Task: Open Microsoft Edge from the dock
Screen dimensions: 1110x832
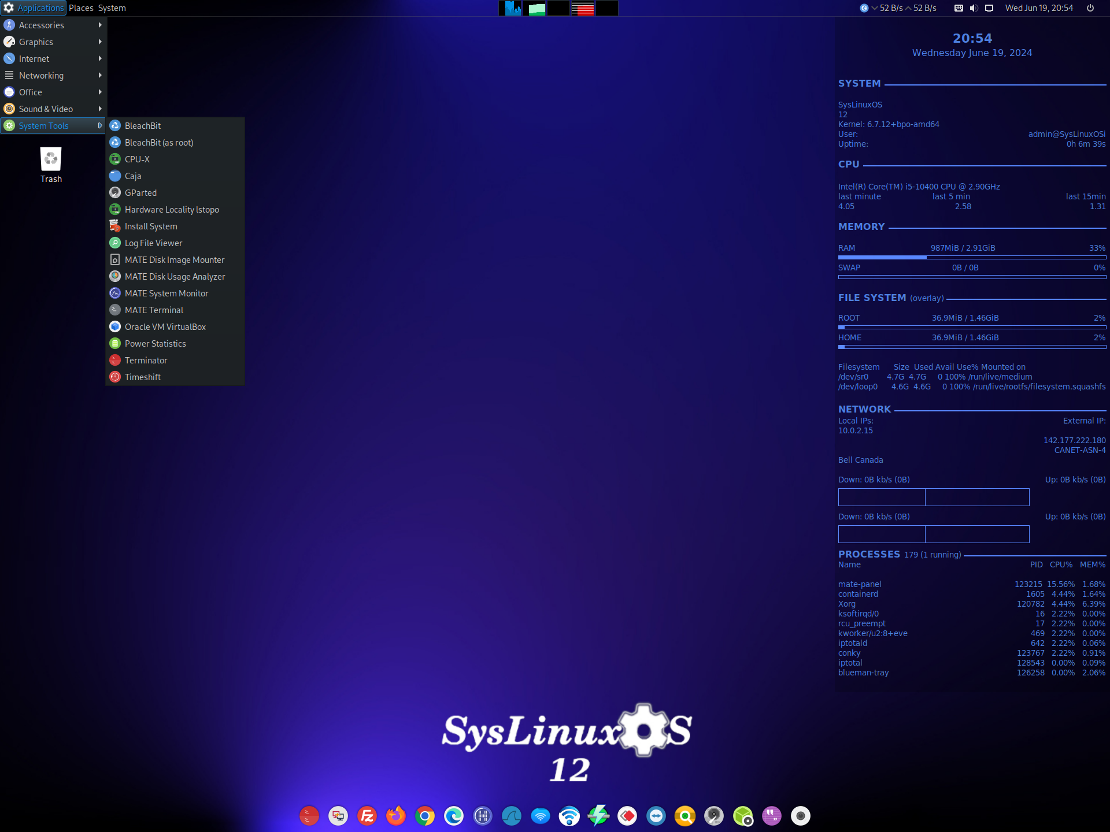Action: click(453, 816)
